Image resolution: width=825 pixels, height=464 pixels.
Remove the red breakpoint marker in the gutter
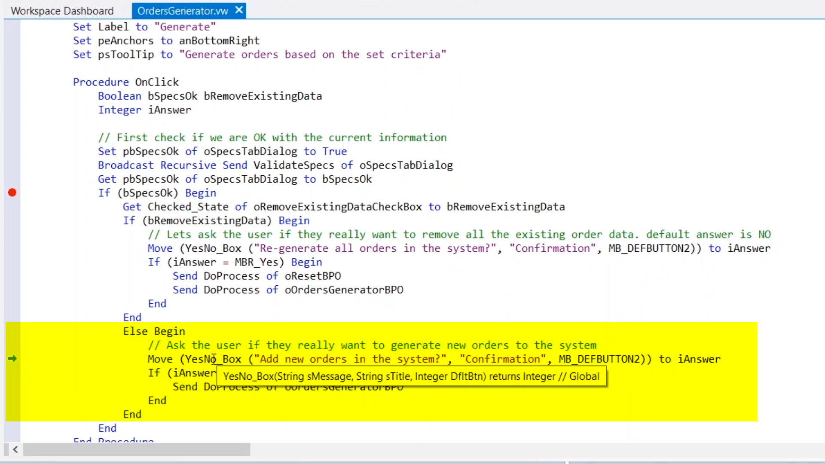click(12, 192)
